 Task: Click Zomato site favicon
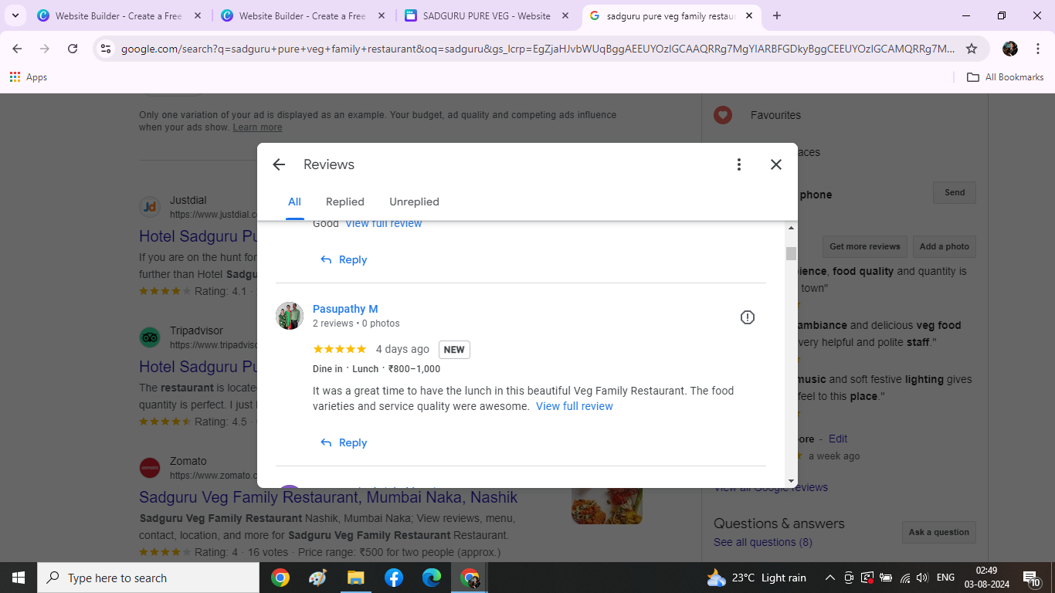[150, 468]
